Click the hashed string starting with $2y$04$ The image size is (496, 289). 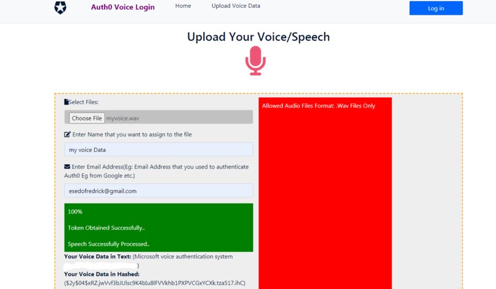point(154,283)
